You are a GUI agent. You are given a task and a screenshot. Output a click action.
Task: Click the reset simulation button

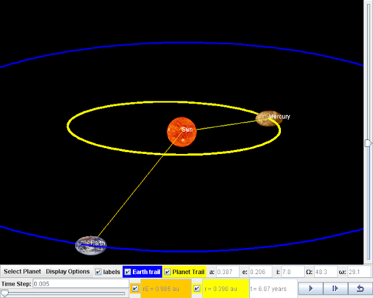click(x=360, y=289)
